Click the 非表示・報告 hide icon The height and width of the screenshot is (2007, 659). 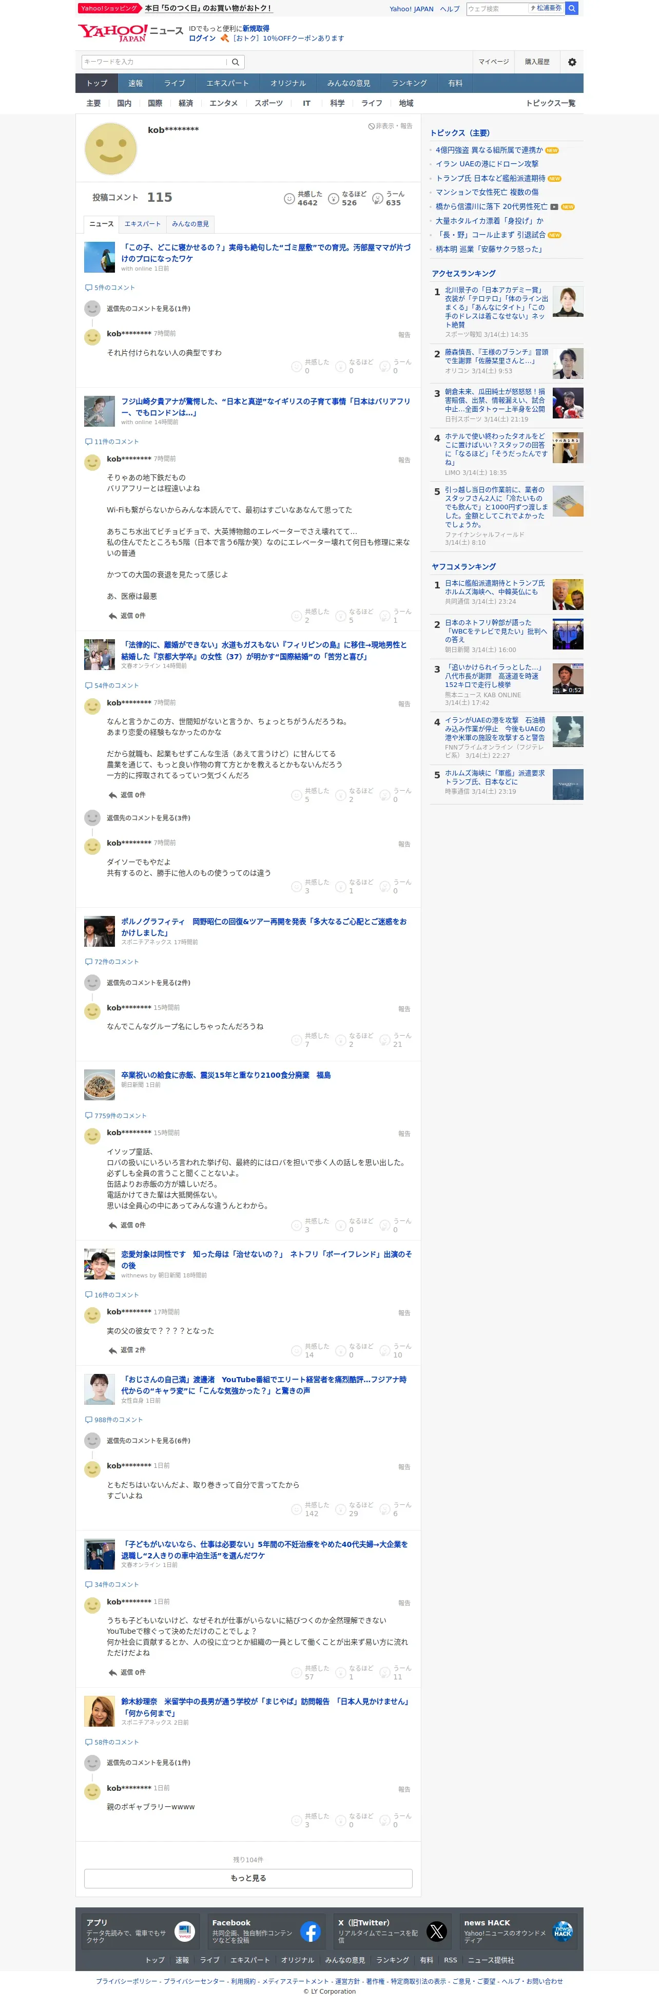coord(371,126)
